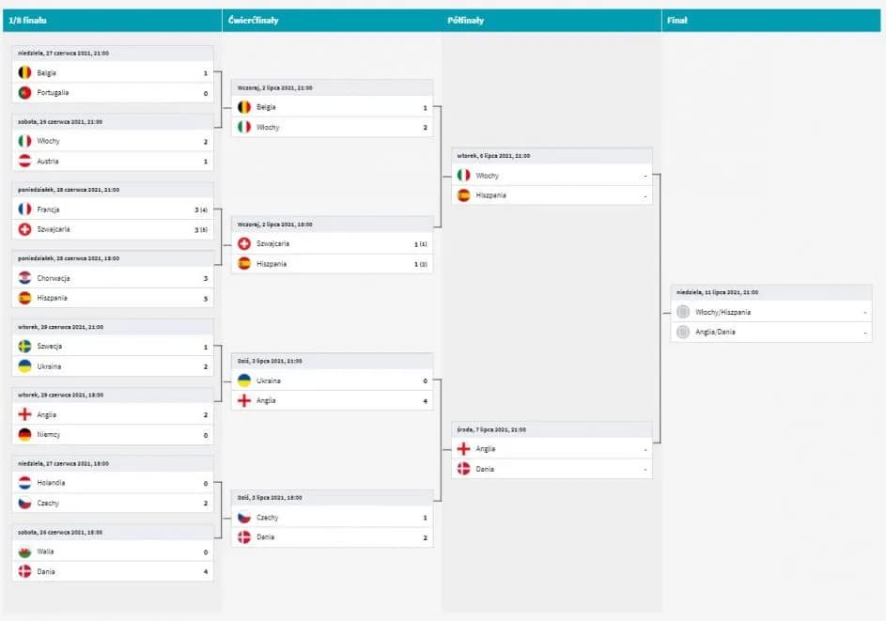The width and height of the screenshot is (886, 621).
Task: Click placeholder crest beside Włochy/Hiszpania
Action: pos(683,312)
